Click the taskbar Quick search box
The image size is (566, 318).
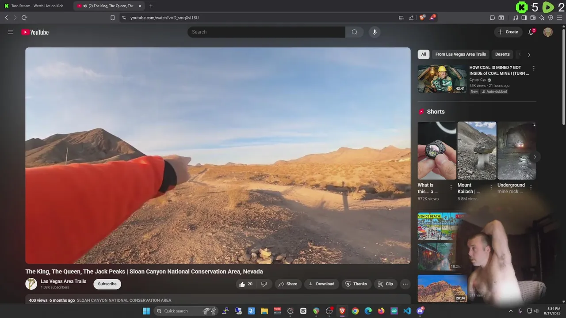click(x=186, y=311)
